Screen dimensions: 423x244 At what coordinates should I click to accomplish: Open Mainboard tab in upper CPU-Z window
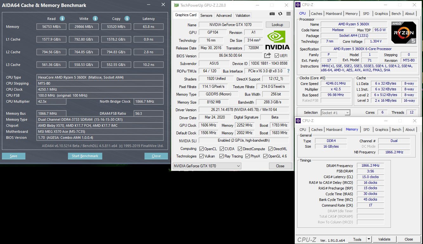(334, 14)
